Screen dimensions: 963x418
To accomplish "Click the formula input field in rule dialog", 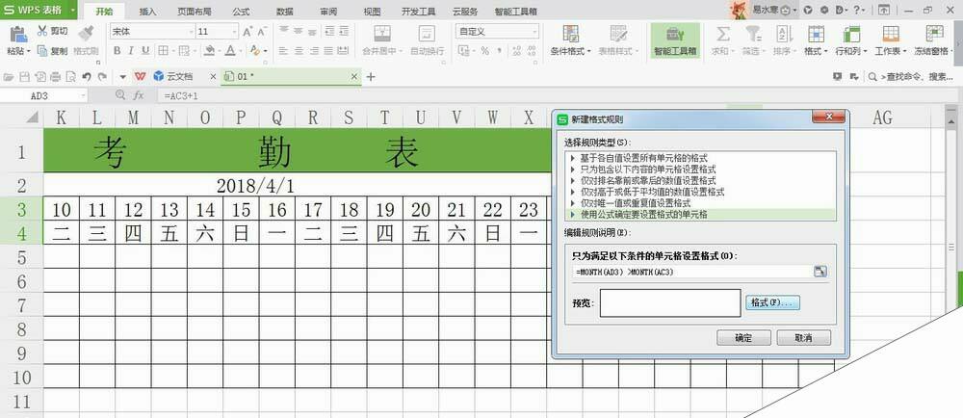I will (692, 272).
